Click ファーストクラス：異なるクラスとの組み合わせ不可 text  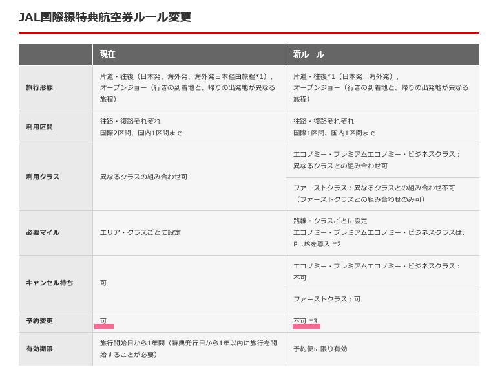(374, 188)
